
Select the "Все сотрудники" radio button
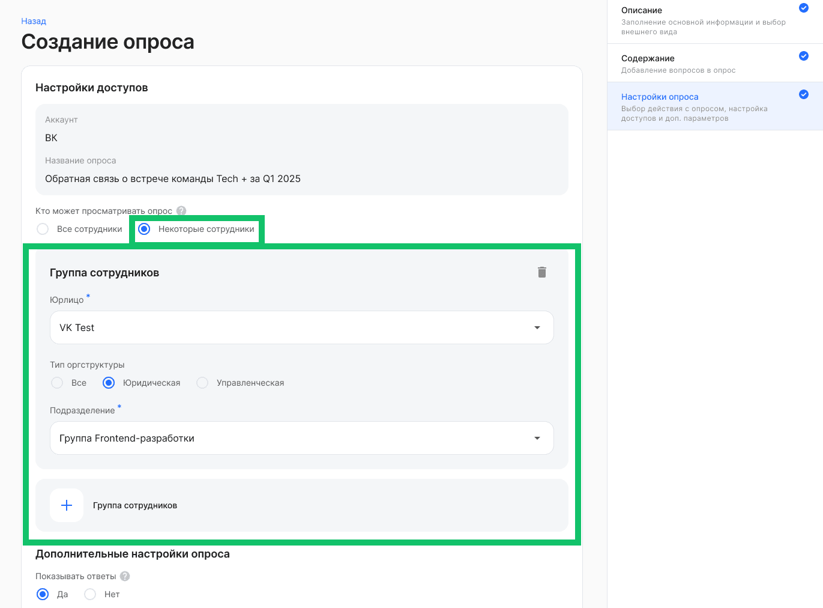[43, 229]
